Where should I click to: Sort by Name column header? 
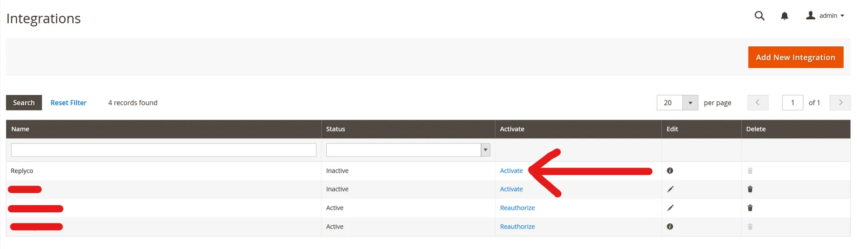(163, 129)
